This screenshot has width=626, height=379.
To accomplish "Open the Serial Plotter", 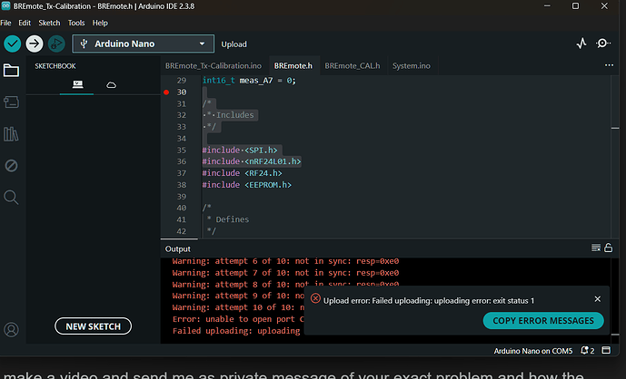I will [x=581, y=44].
